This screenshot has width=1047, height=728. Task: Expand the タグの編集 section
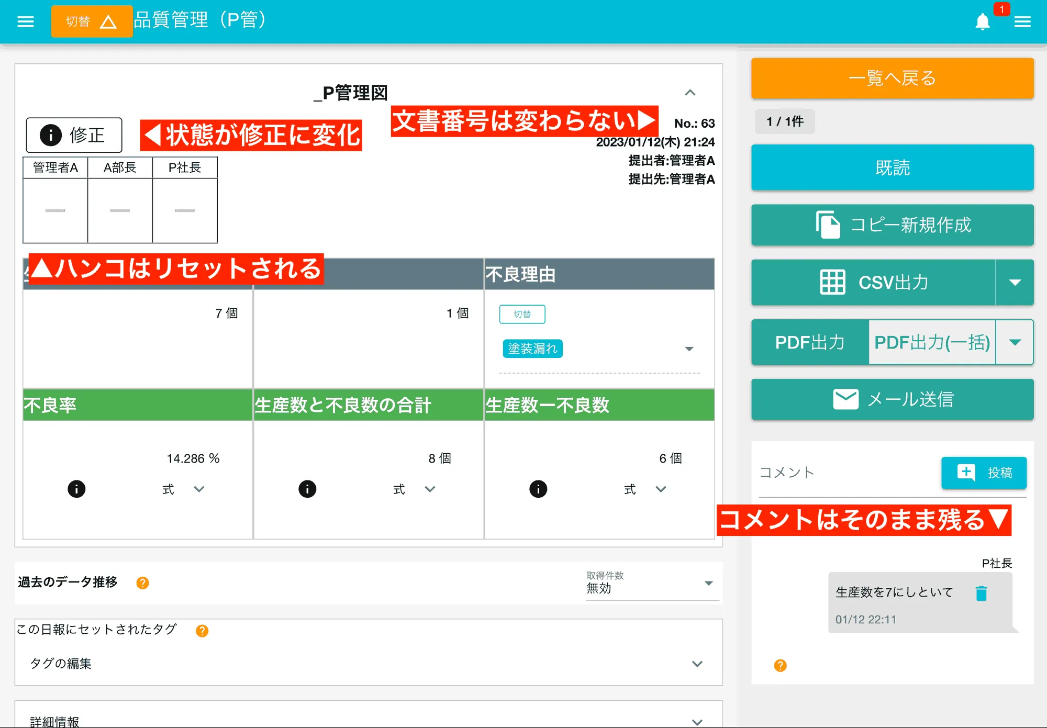[x=697, y=664]
